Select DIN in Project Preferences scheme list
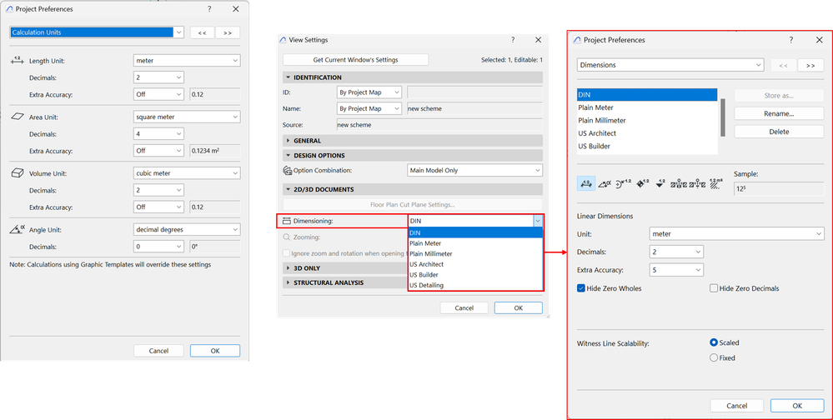The image size is (833, 420). (x=647, y=94)
